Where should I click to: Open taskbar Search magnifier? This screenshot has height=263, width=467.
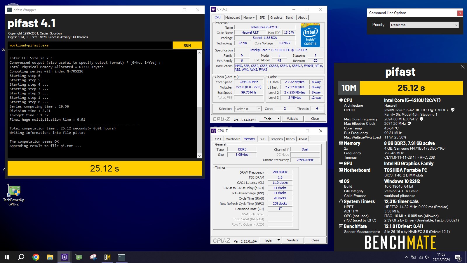coord(21,257)
